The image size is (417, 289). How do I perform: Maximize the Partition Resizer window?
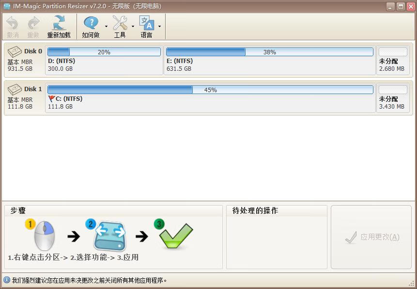(401, 7)
